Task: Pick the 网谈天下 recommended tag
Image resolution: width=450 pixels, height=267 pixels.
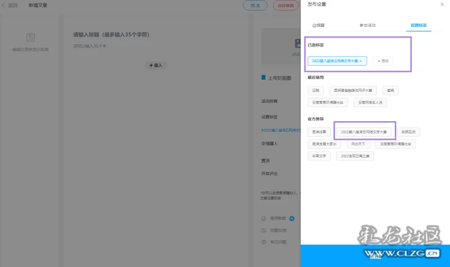Action: pyautogui.click(x=358, y=144)
